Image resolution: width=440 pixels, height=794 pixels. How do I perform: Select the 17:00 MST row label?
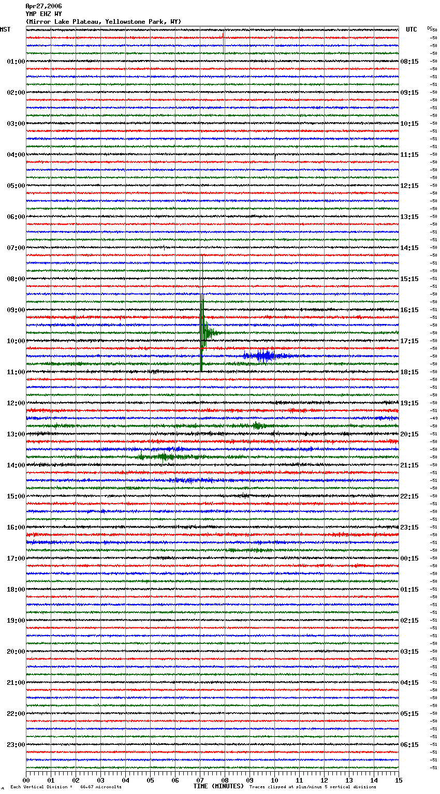16,558
